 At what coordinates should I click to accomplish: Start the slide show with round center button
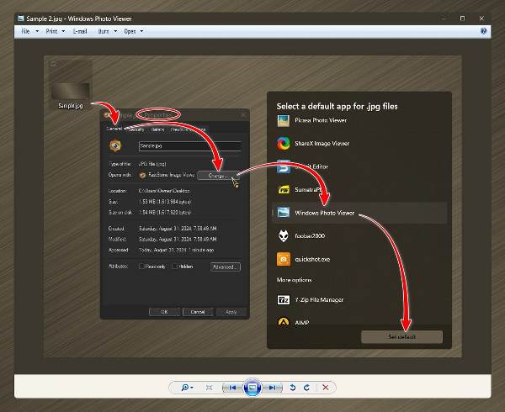(252, 388)
